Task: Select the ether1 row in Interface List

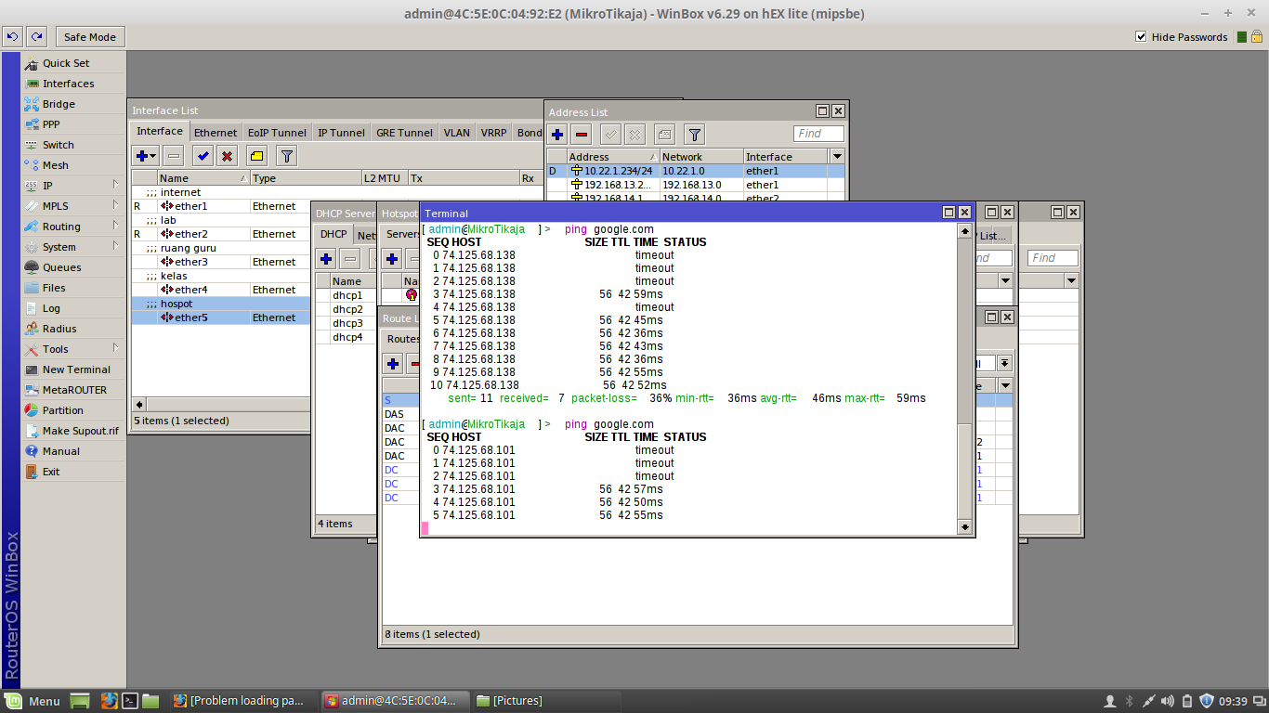Action: click(x=221, y=206)
